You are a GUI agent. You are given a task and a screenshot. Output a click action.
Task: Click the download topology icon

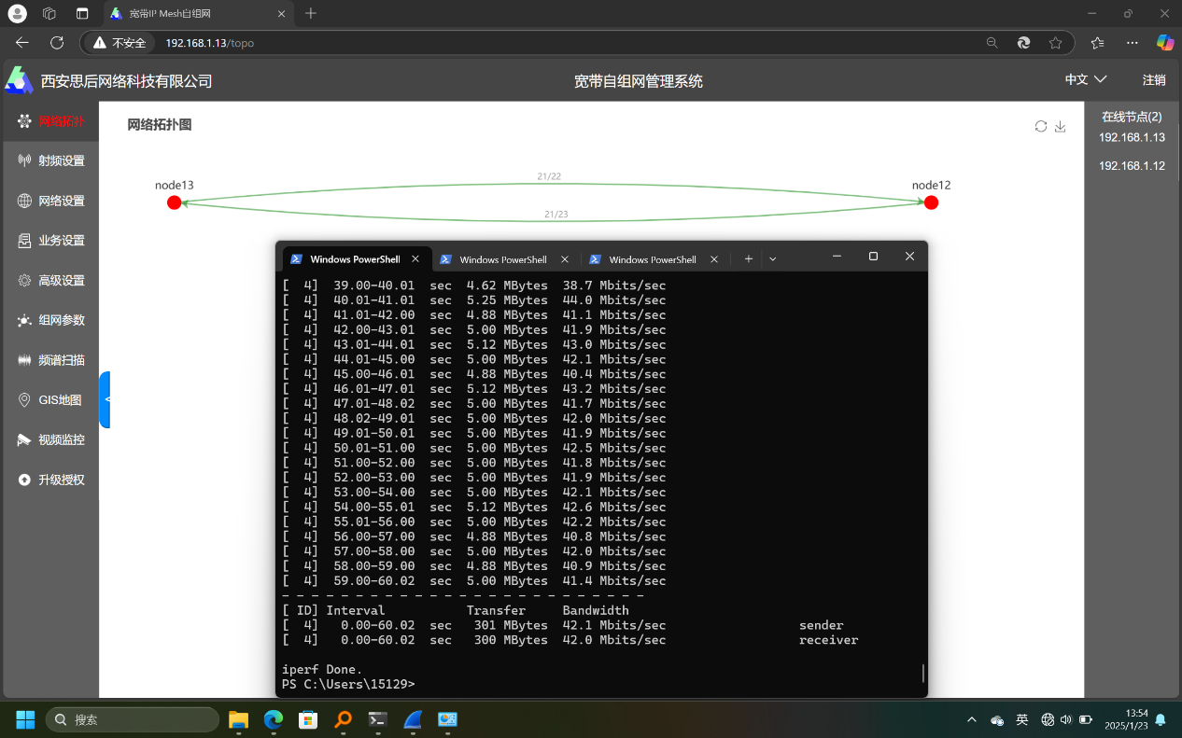coord(1060,127)
